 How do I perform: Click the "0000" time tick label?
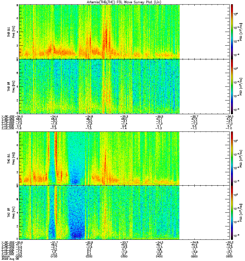click(x=19, y=256)
